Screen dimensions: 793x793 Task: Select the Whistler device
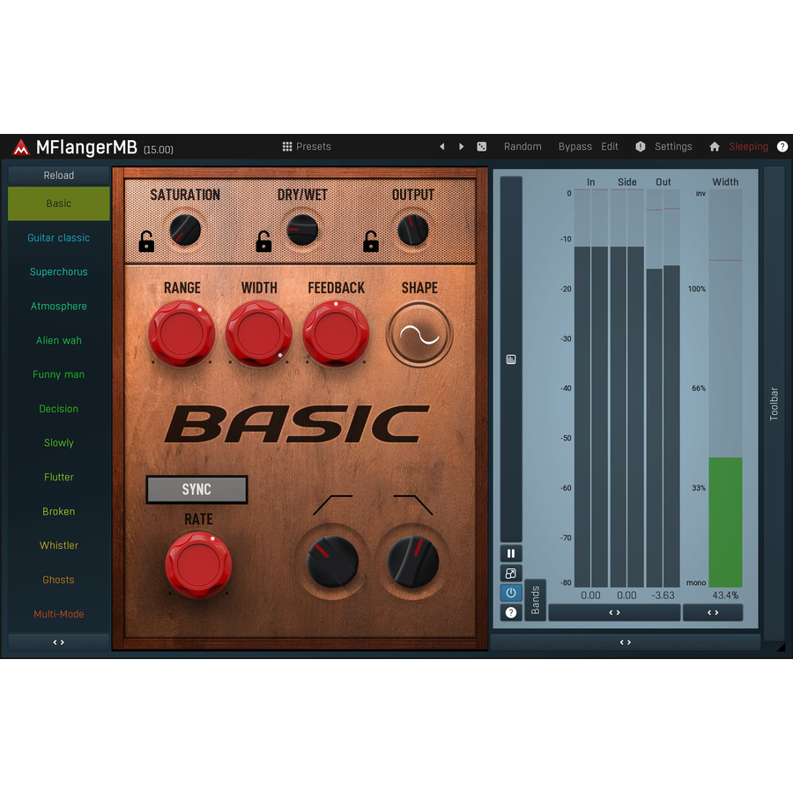point(59,545)
